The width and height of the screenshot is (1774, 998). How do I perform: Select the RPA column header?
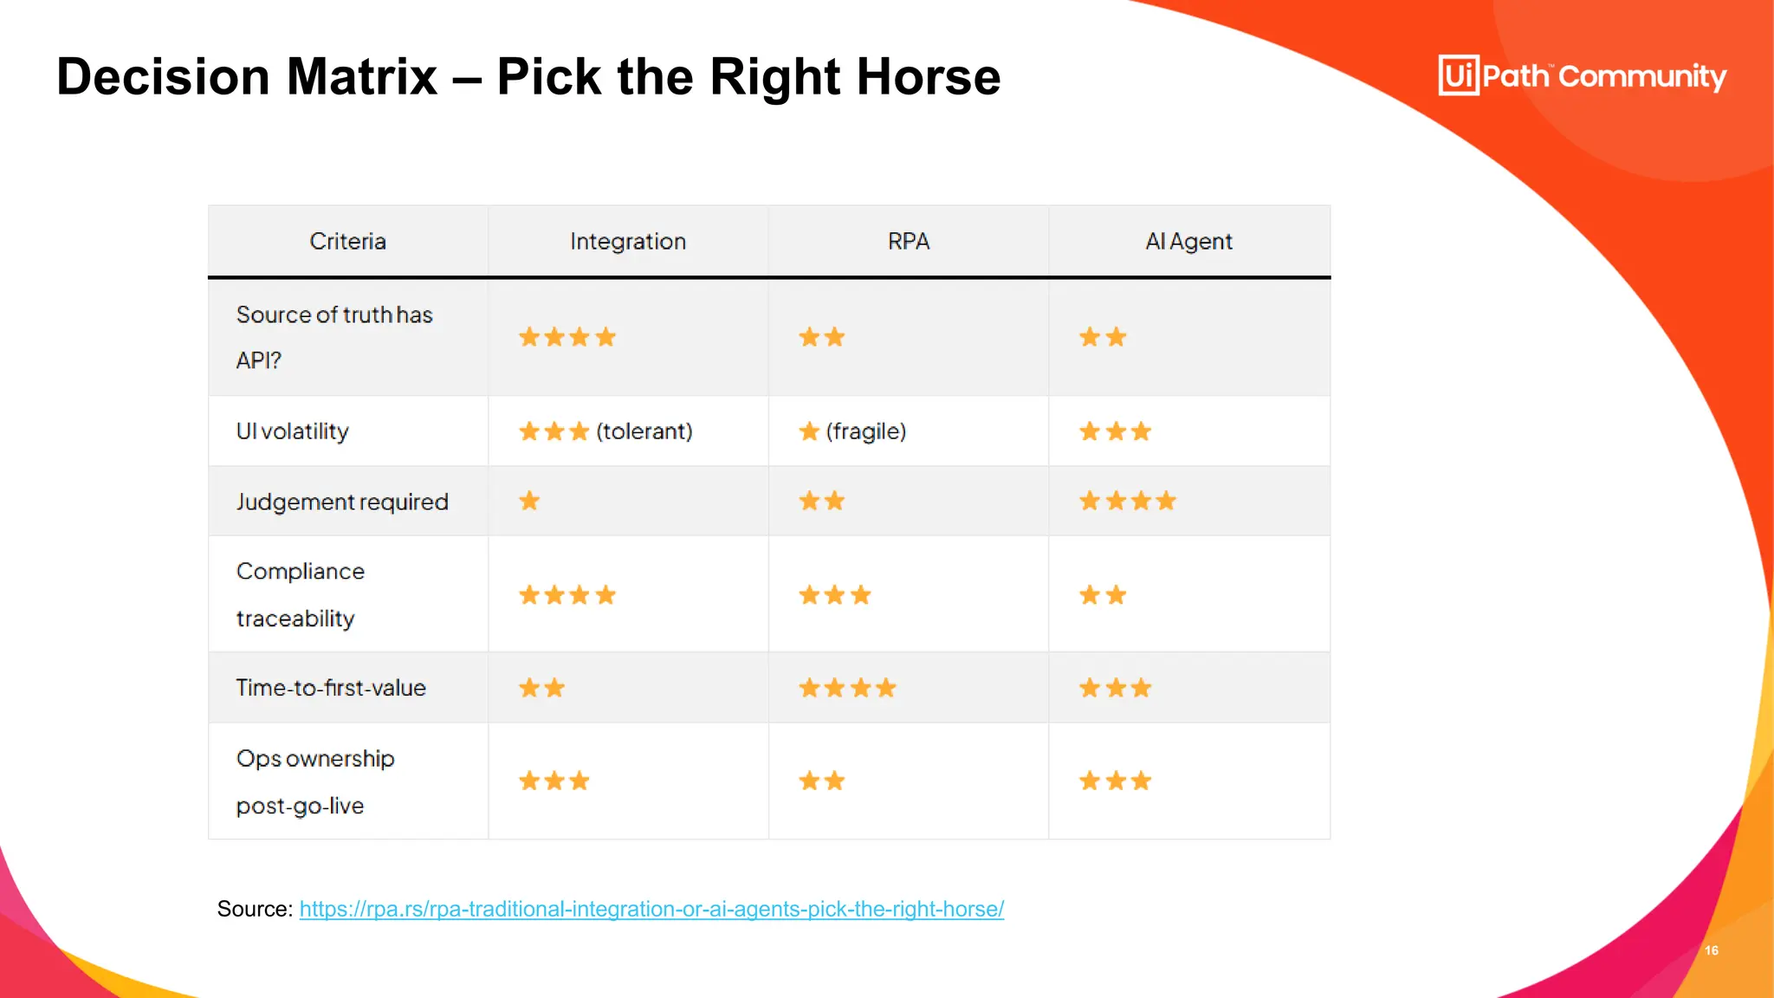(x=909, y=242)
